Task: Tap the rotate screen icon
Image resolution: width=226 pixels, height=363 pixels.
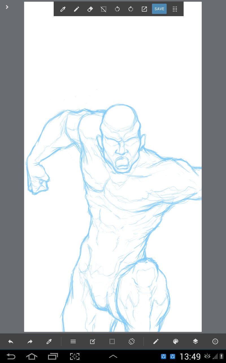Action: pyautogui.click(x=131, y=342)
